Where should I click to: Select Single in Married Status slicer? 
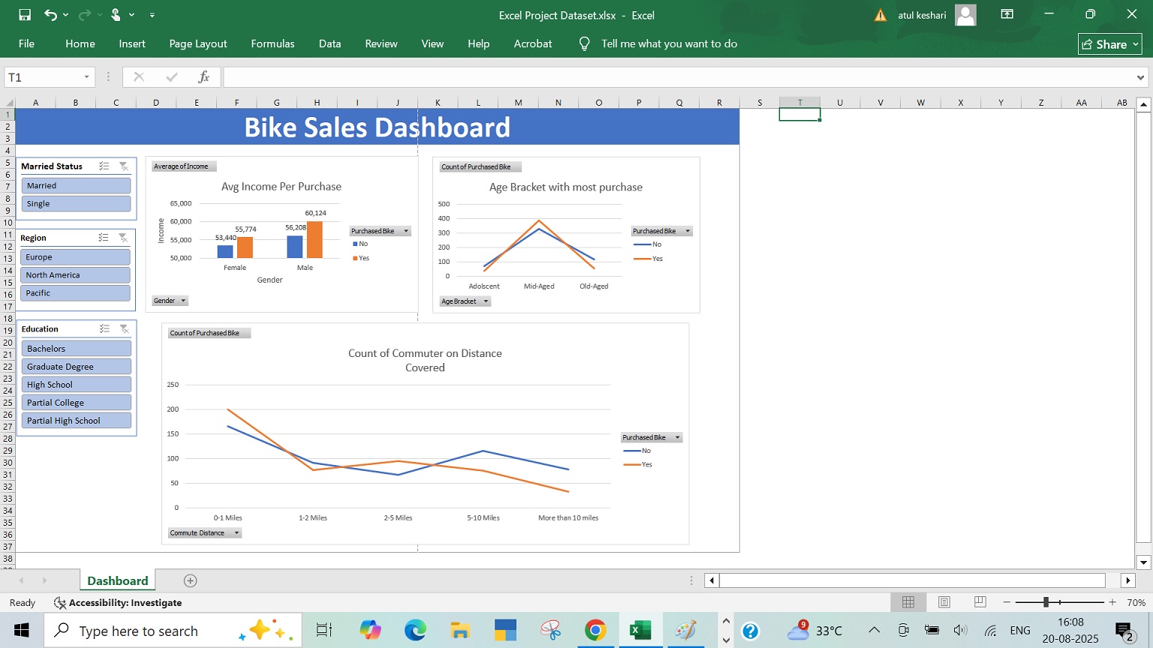pos(76,203)
